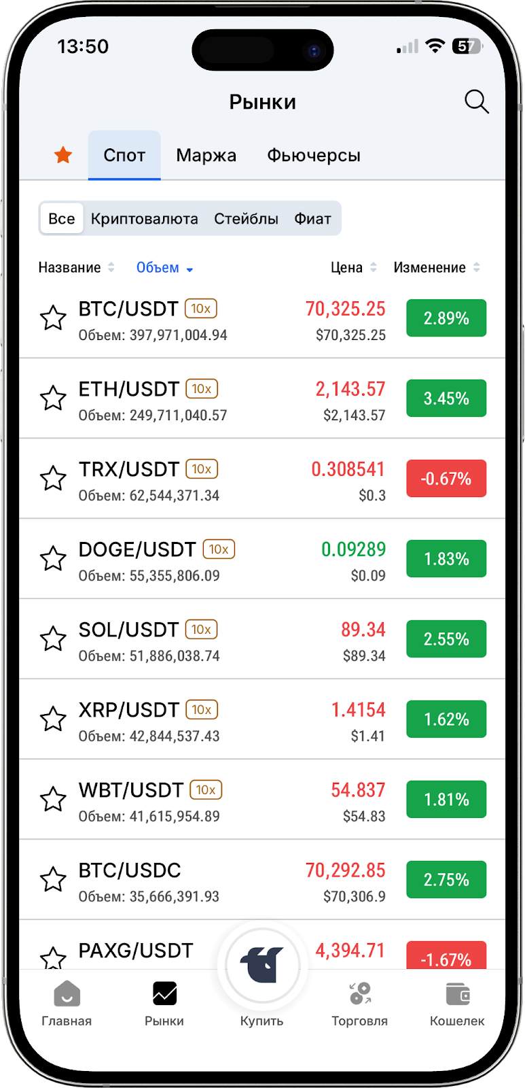
Task: Open the market search magnifier icon
Action: click(476, 102)
